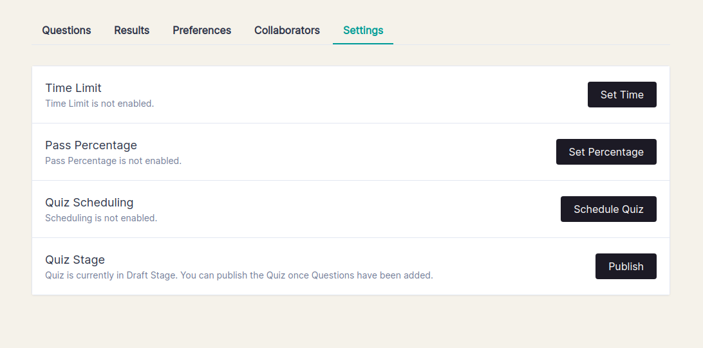The image size is (703, 348).
Task: Go to the Preferences tab
Action: pos(202,30)
